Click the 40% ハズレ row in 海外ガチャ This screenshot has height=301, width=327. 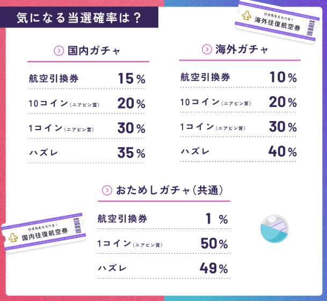point(238,152)
